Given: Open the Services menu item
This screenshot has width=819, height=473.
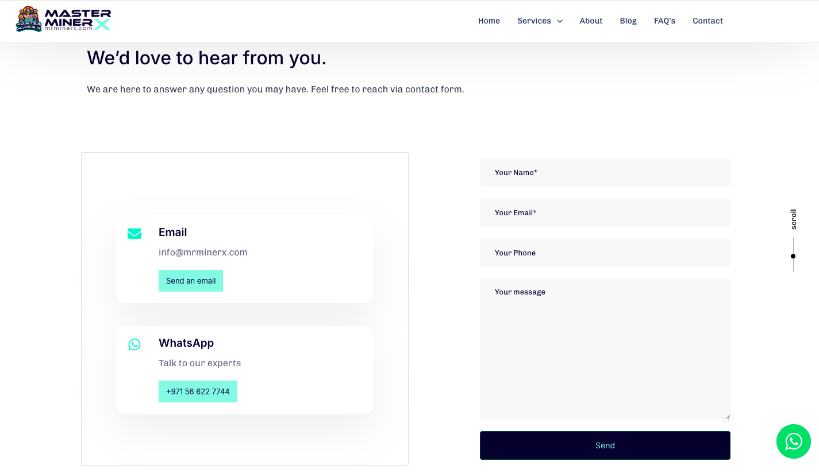Looking at the screenshot, I should coord(534,21).
